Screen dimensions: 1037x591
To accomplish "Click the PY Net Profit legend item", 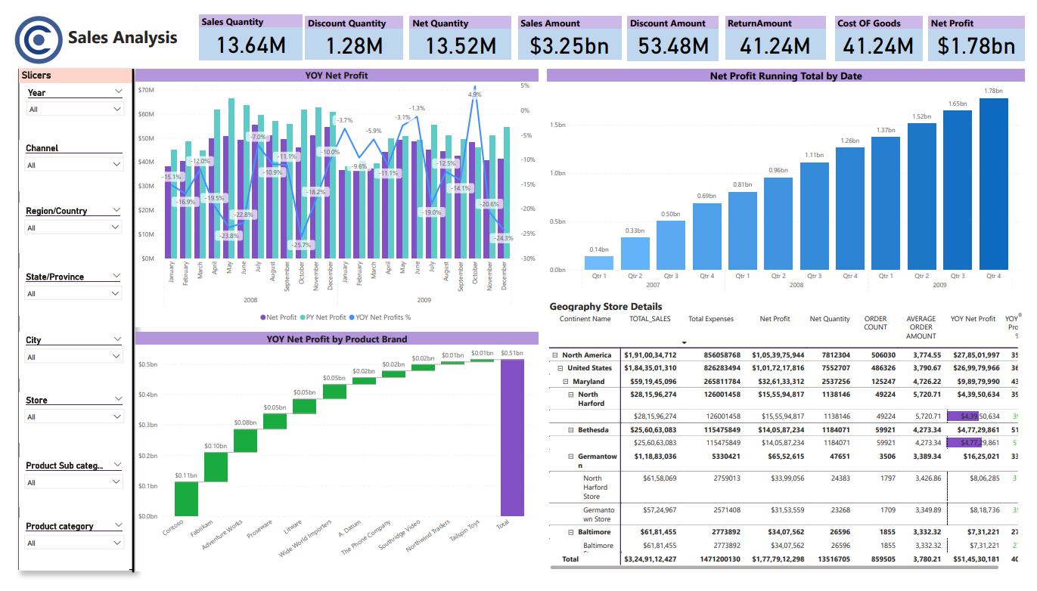I will [x=323, y=317].
